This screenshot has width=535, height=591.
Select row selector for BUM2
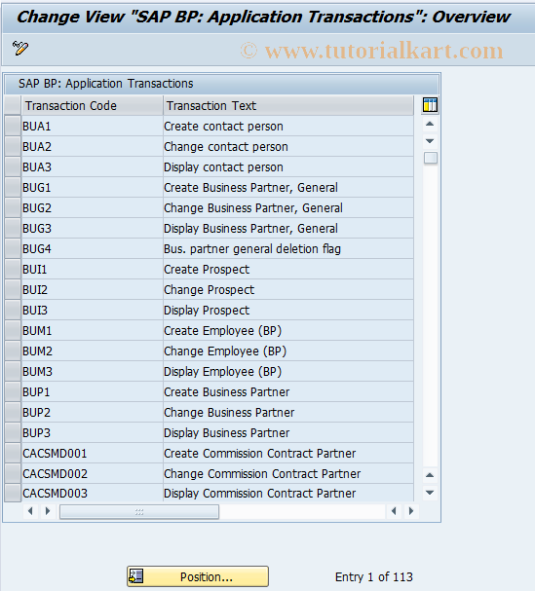13,351
